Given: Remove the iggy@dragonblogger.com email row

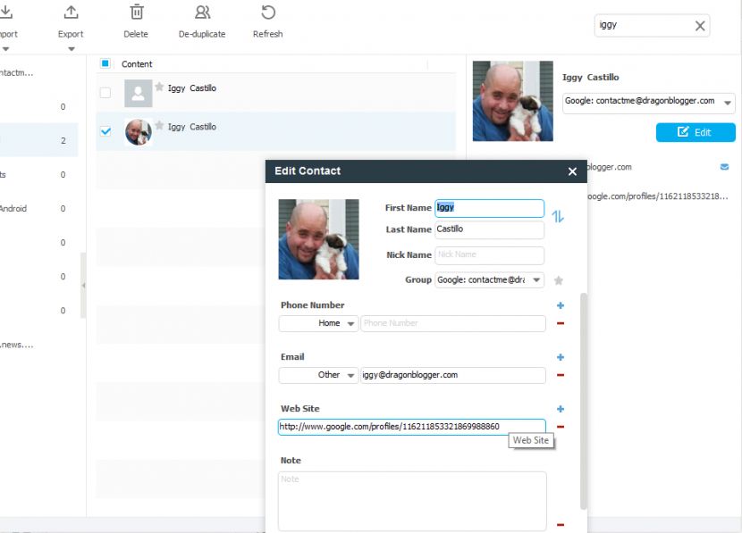Looking at the screenshot, I should (x=561, y=375).
